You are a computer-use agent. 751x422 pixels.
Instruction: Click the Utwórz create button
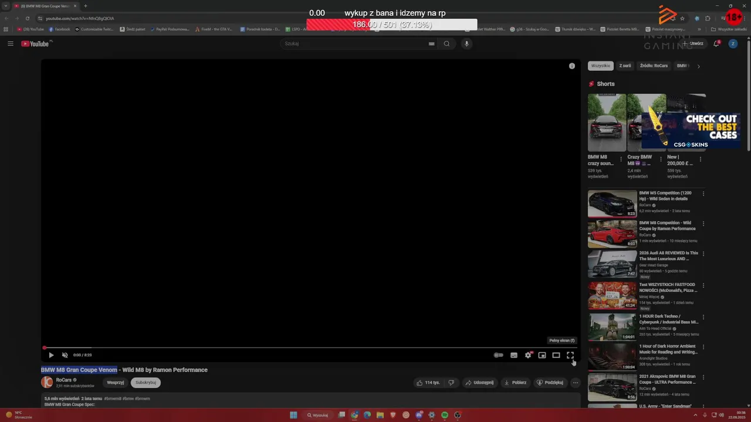[x=692, y=43]
